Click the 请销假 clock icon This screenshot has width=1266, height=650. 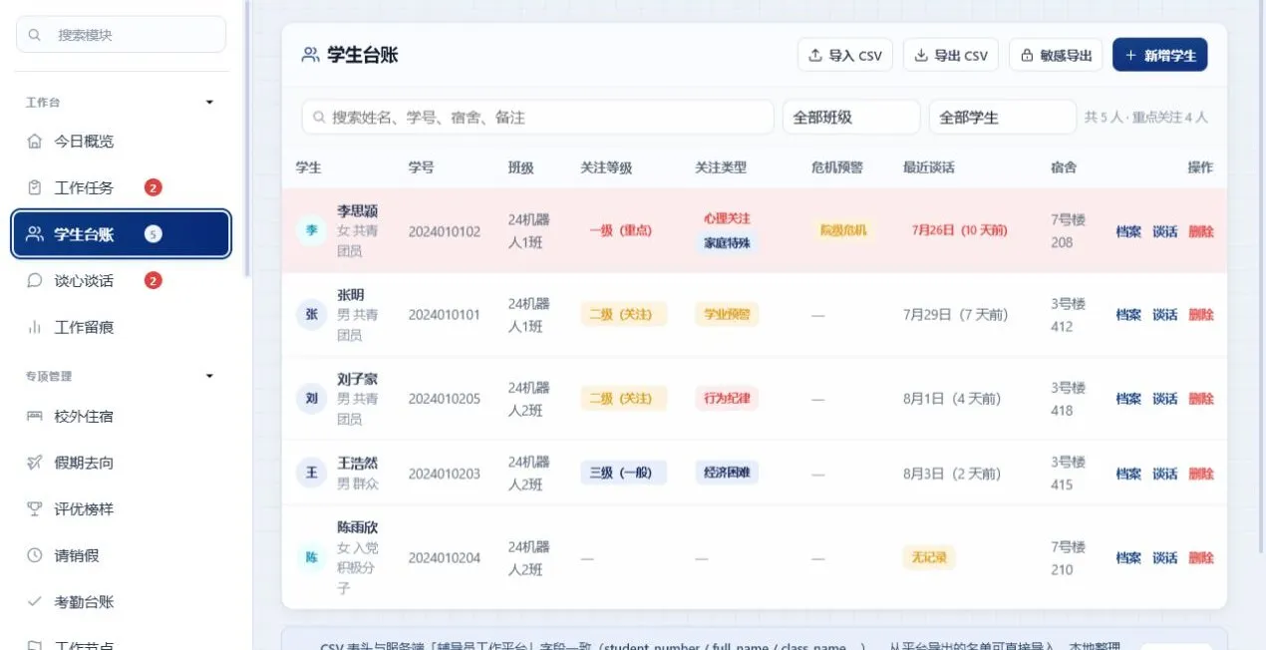[35, 555]
